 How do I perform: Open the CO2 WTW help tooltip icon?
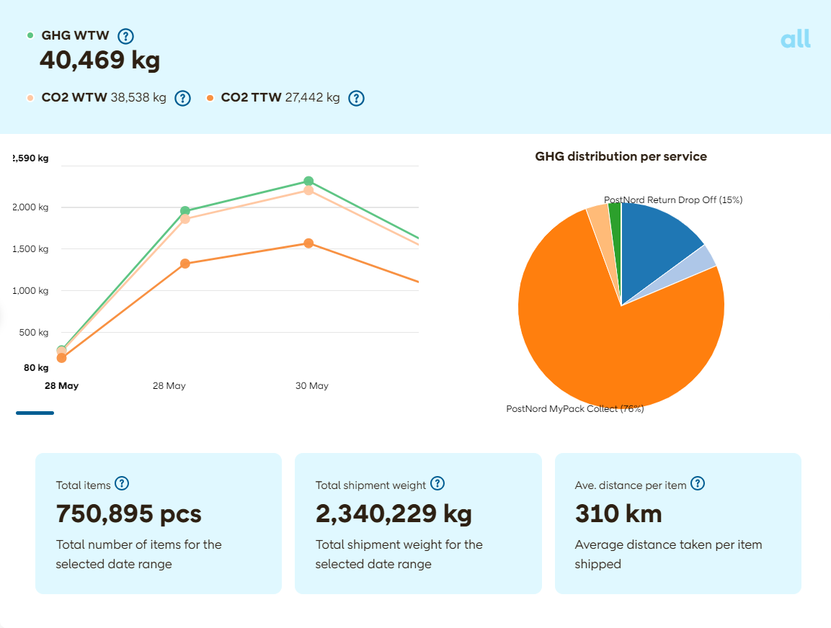(x=183, y=99)
